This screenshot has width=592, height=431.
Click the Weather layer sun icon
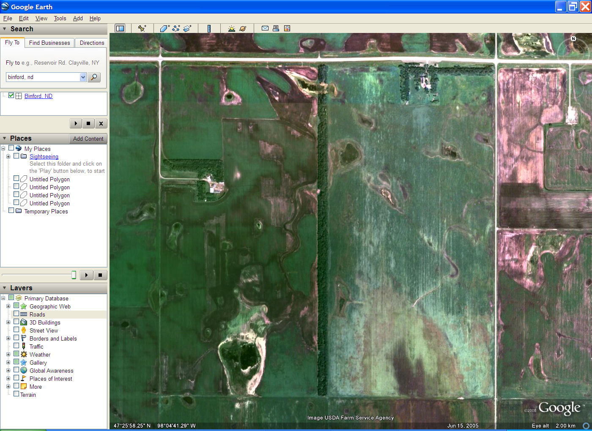[24, 355]
